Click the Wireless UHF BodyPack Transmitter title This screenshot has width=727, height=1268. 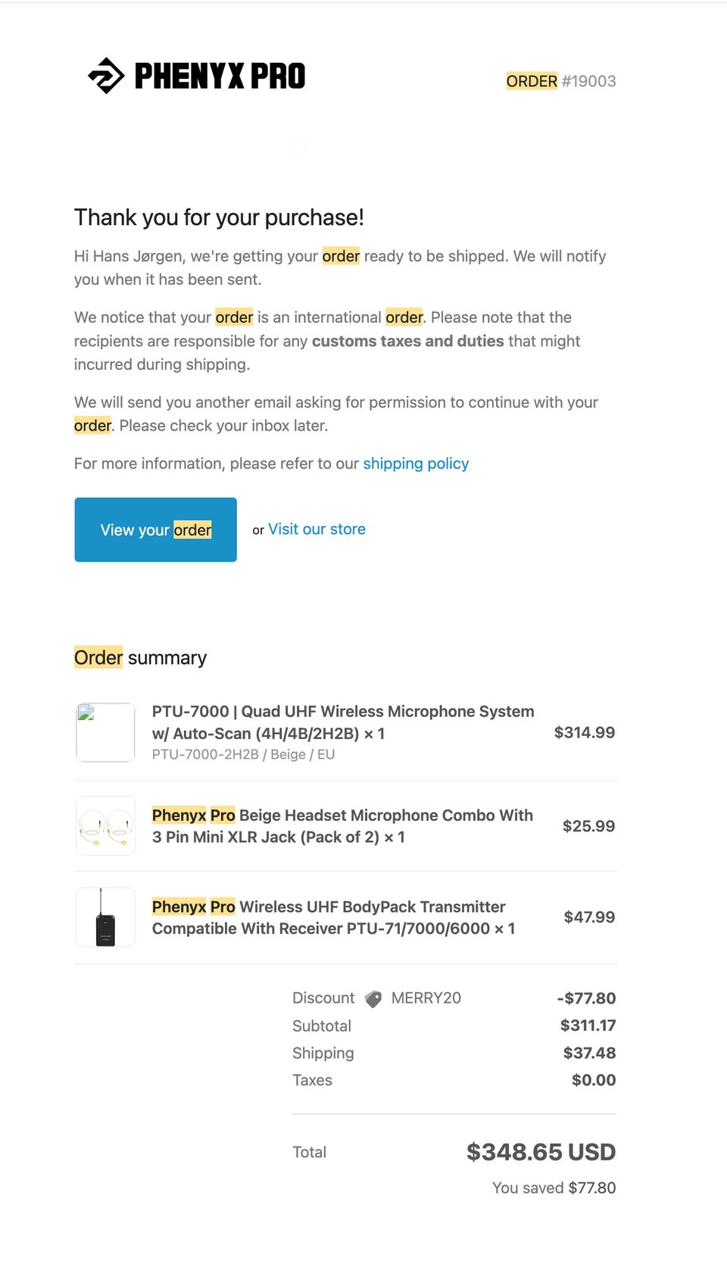pyautogui.click(x=333, y=918)
